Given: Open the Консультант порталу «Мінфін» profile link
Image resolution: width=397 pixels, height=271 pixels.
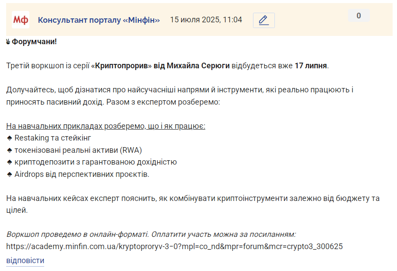Looking at the screenshot, I should [x=99, y=20].
